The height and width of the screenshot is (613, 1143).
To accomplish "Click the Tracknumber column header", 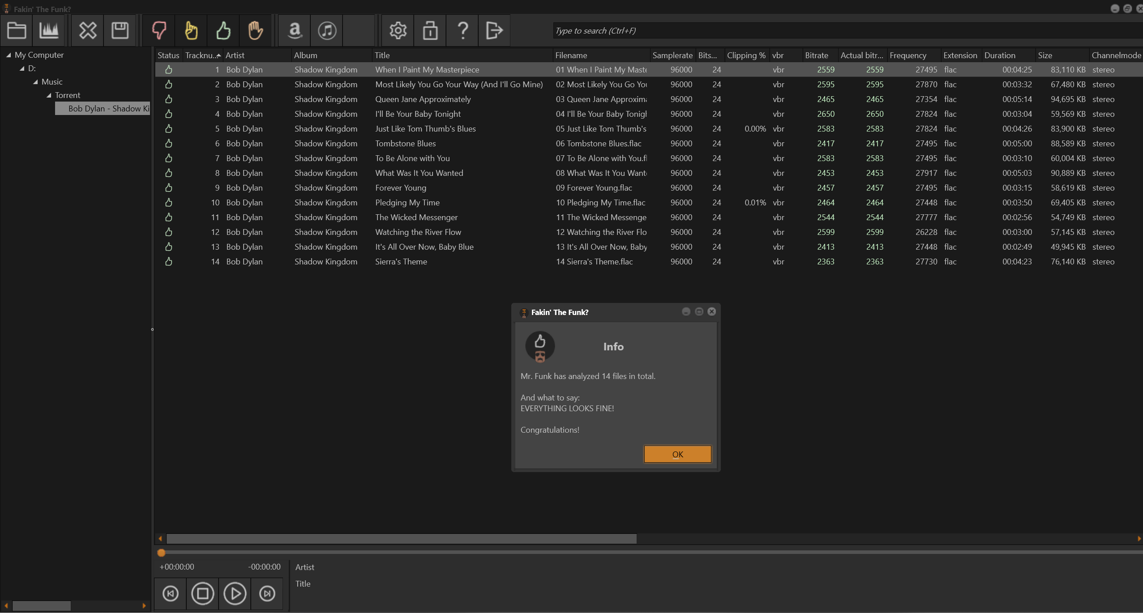I will (200, 55).
